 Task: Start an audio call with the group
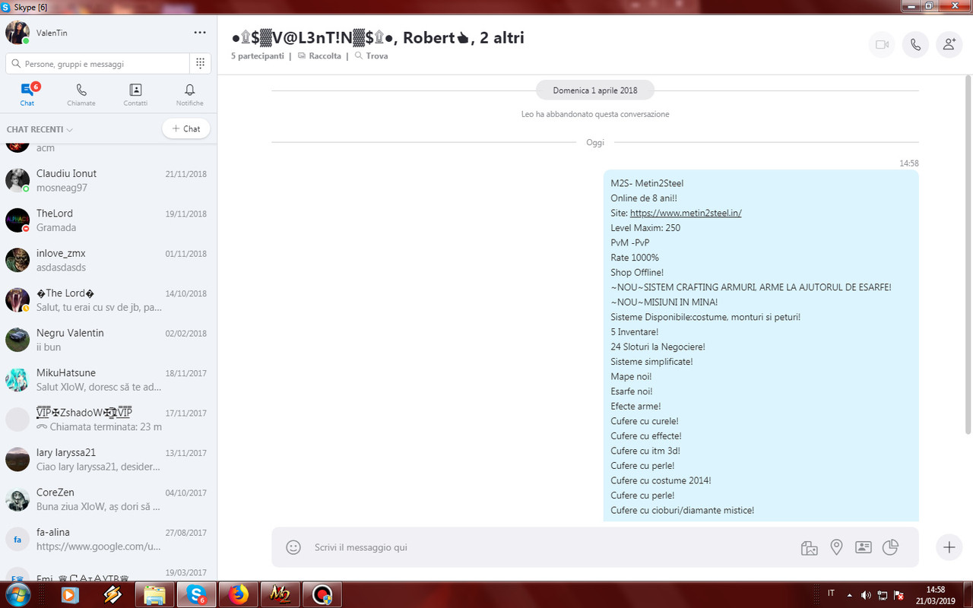coord(915,45)
